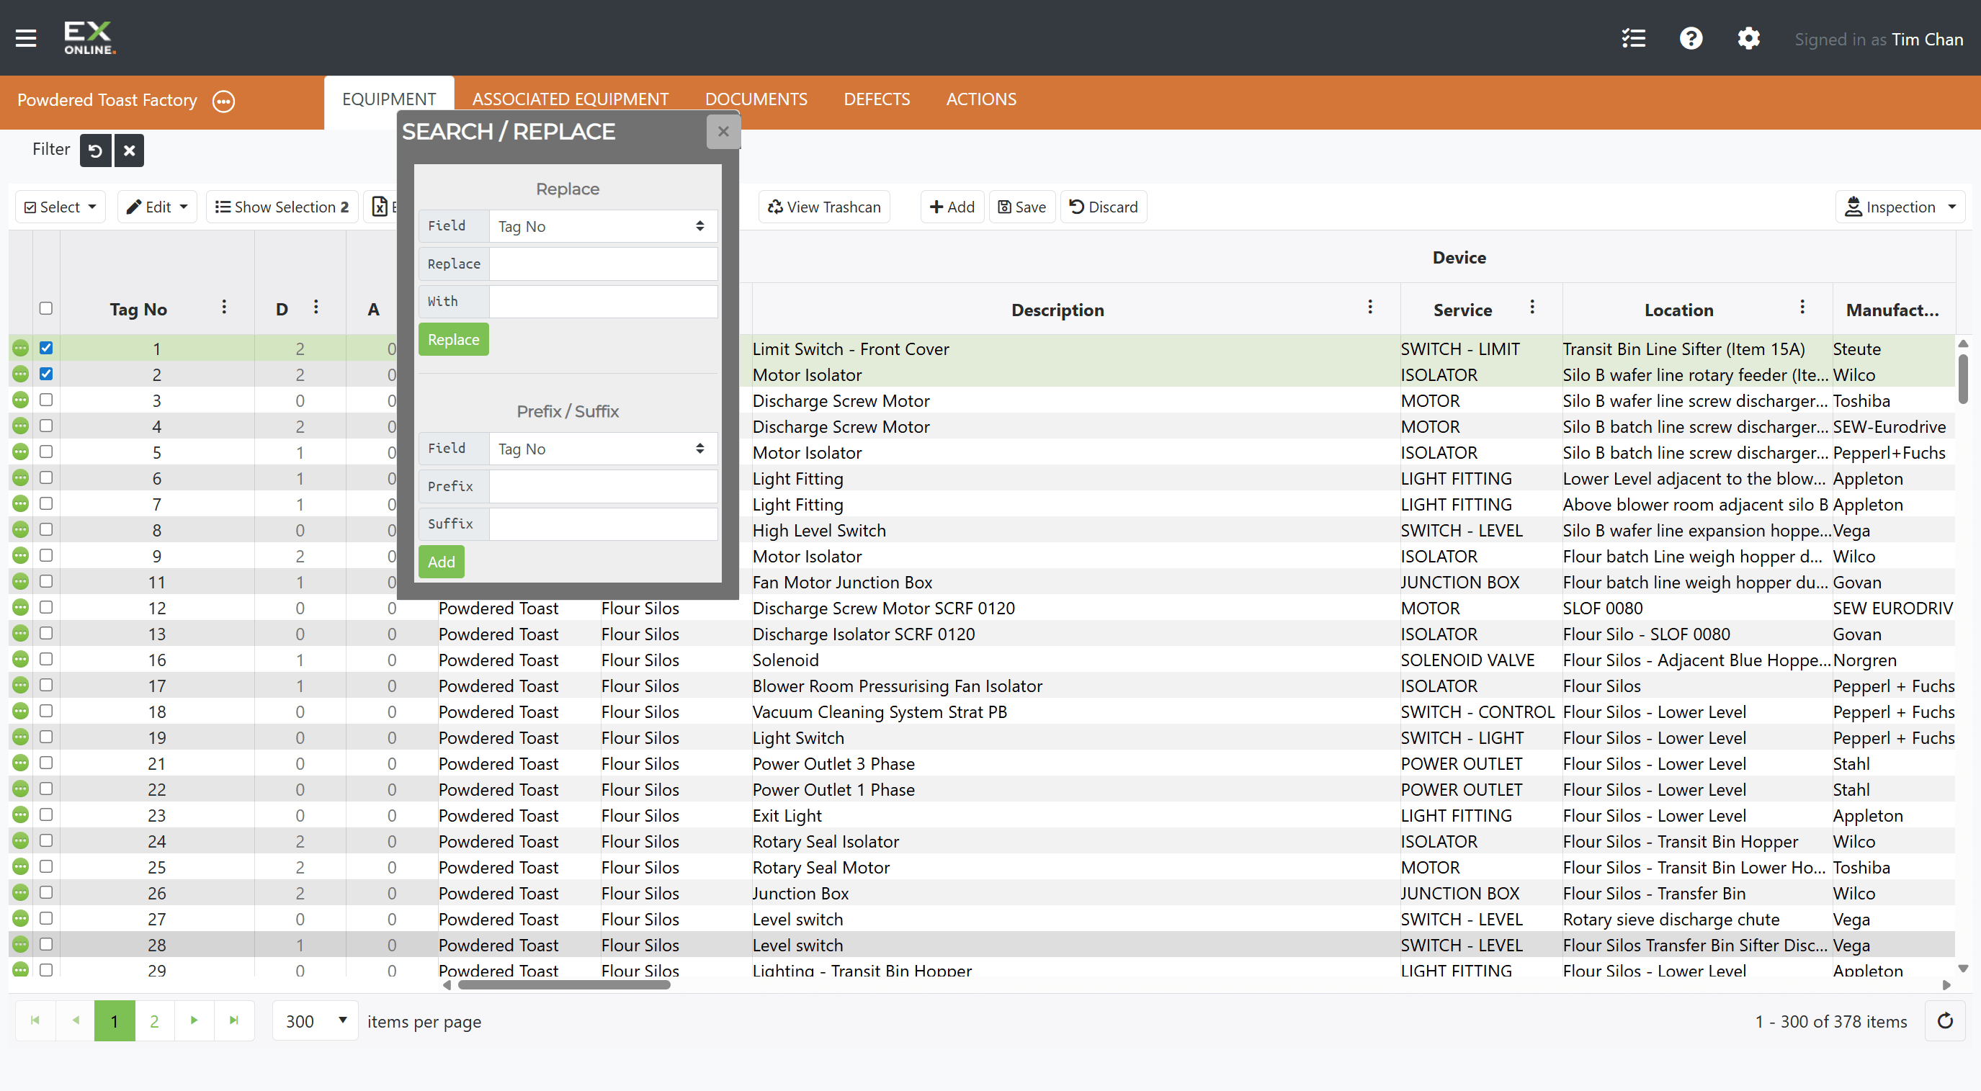Focus the With text input
1981x1091 pixels.
coord(603,302)
